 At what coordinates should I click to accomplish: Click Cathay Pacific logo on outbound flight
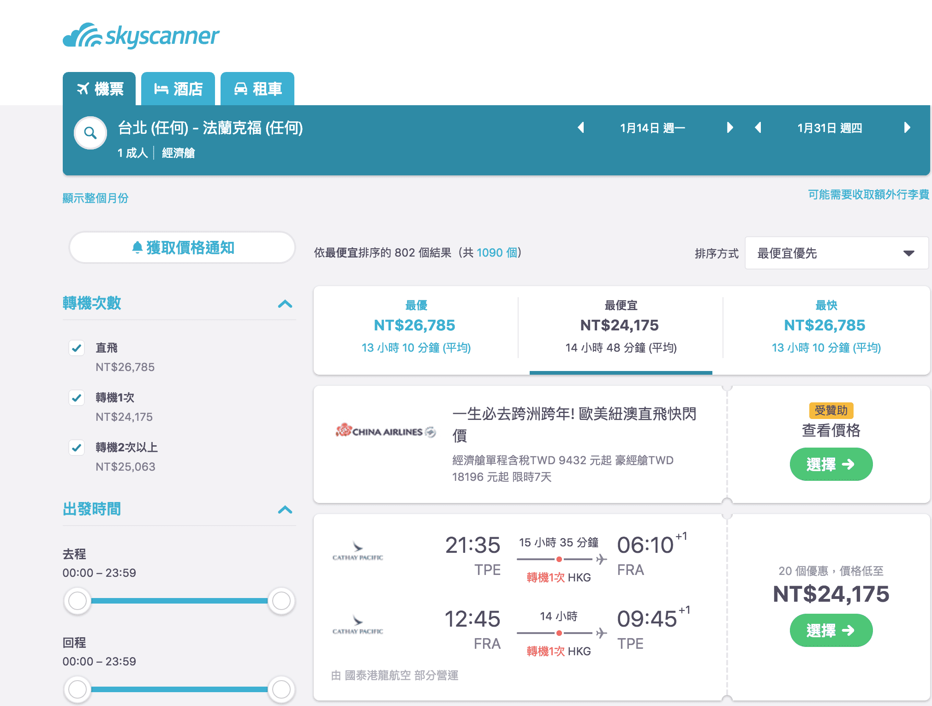[358, 551]
